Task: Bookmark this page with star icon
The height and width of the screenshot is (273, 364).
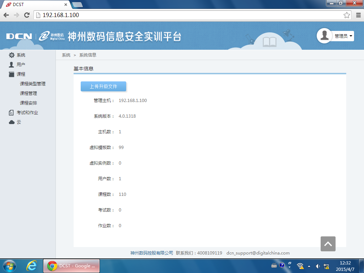Action: point(347,15)
